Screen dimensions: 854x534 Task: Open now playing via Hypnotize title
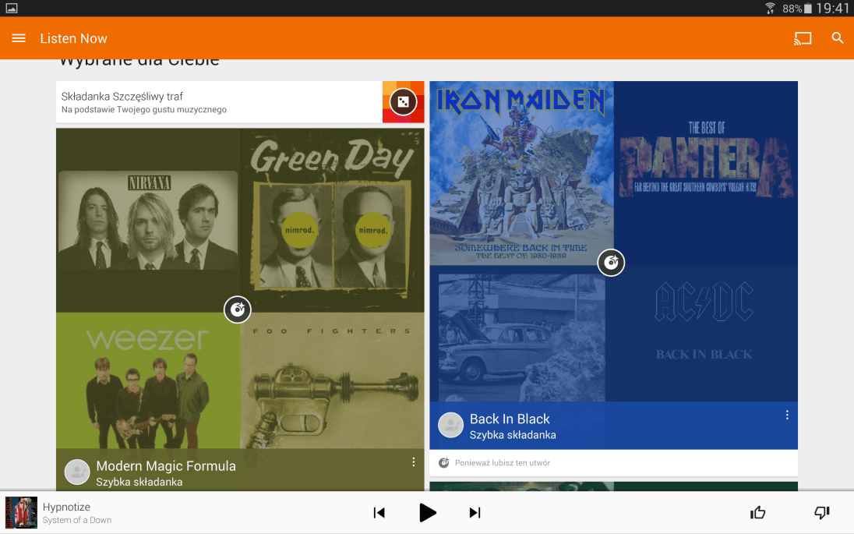pyautogui.click(x=66, y=507)
